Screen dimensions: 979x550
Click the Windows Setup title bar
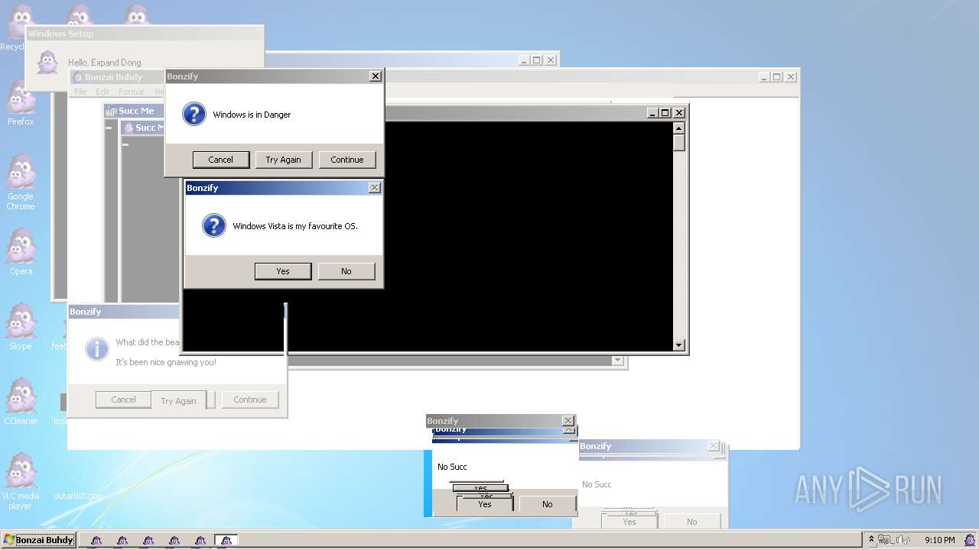145,34
